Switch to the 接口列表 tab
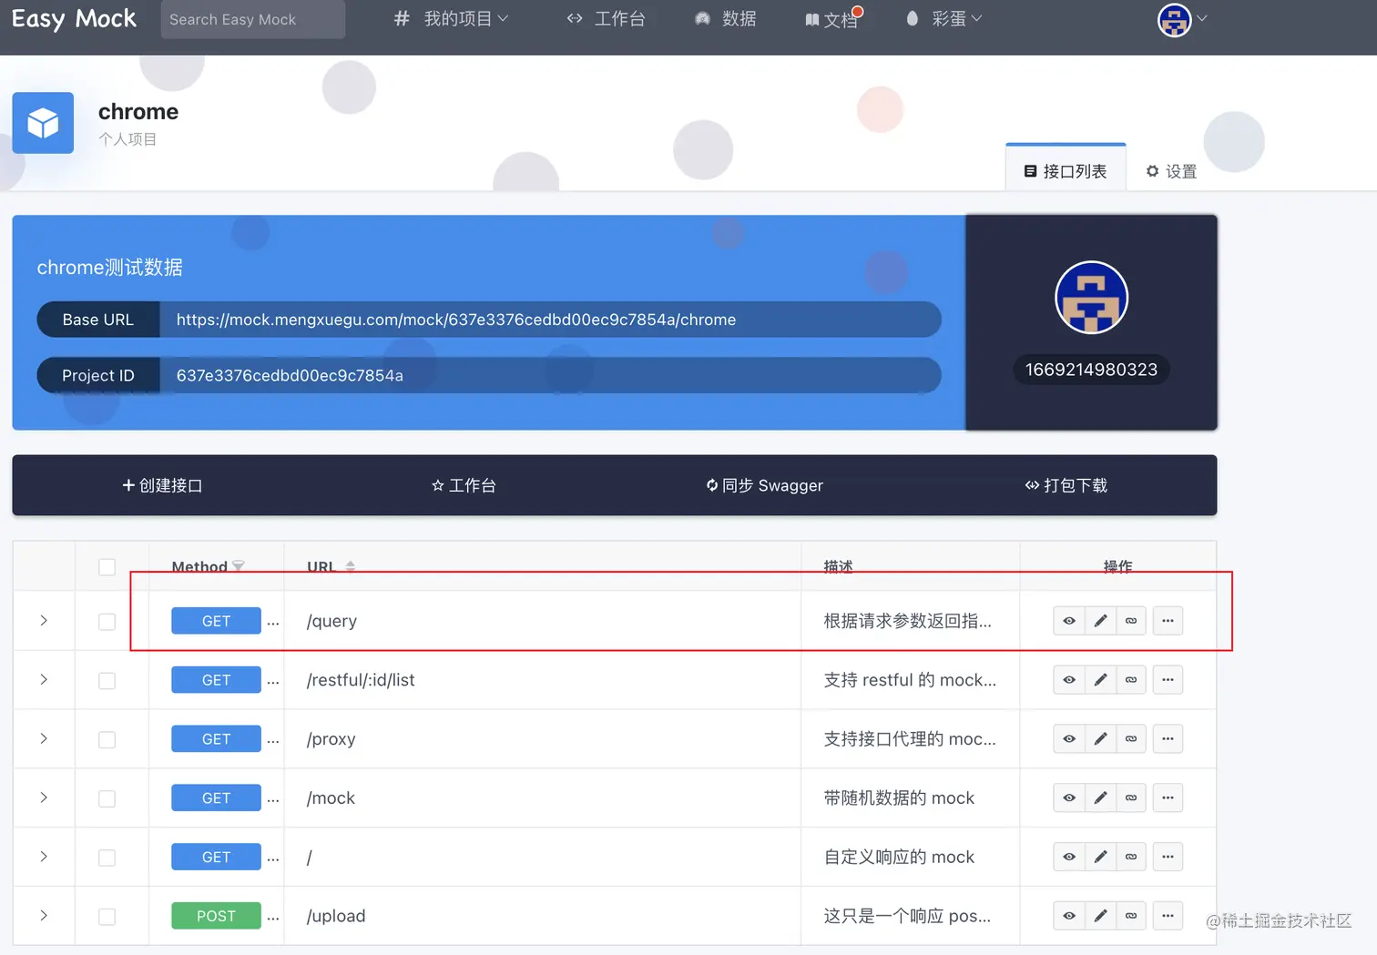Viewport: 1377px width, 955px height. 1066,169
